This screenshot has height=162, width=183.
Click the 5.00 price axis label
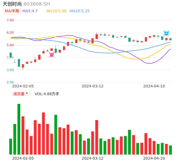[x=10, y=45]
